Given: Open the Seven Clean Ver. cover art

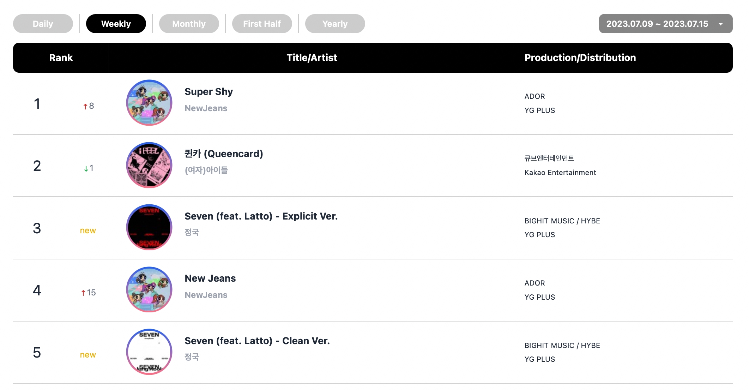Looking at the screenshot, I should [149, 352].
